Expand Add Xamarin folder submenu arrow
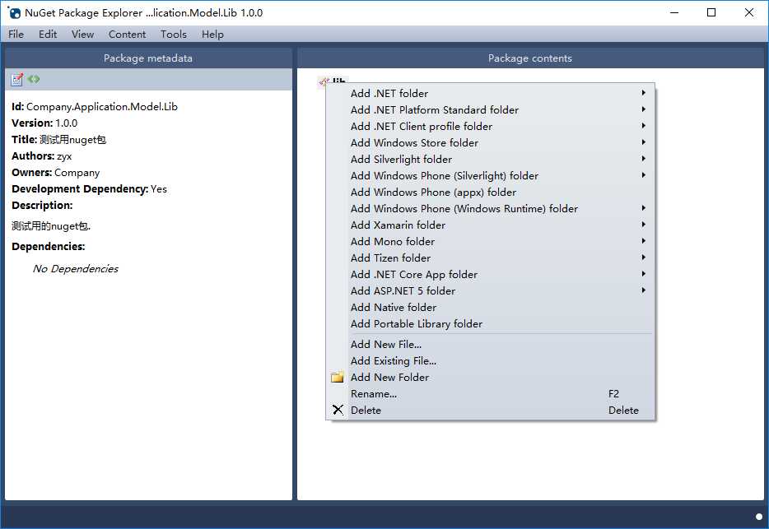The width and height of the screenshot is (769, 529). (644, 225)
